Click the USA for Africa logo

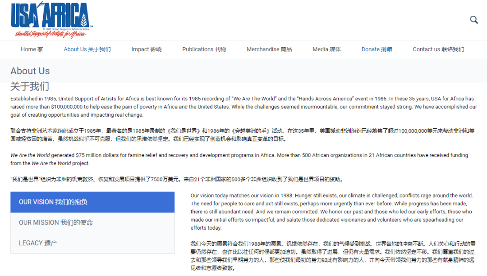coord(52,20)
